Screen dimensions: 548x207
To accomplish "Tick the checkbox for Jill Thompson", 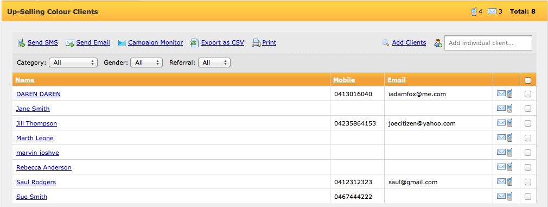I will point(528,123).
